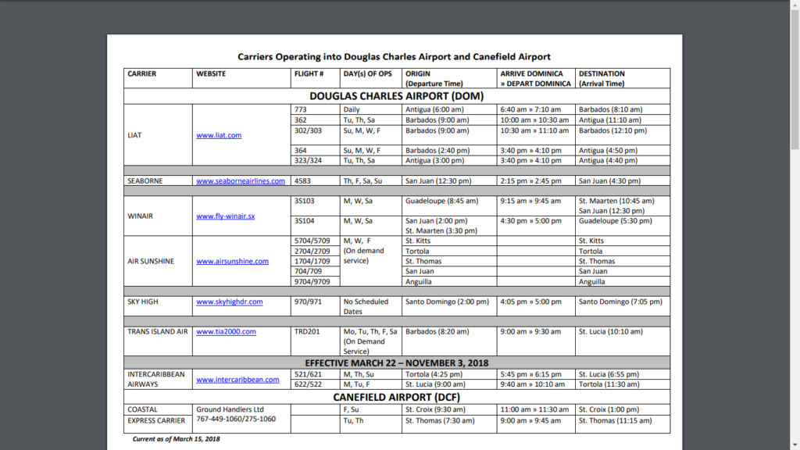800x450 pixels.
Task: Follow the www.fly-winair.sx link
Action: [x=226, y=216]
